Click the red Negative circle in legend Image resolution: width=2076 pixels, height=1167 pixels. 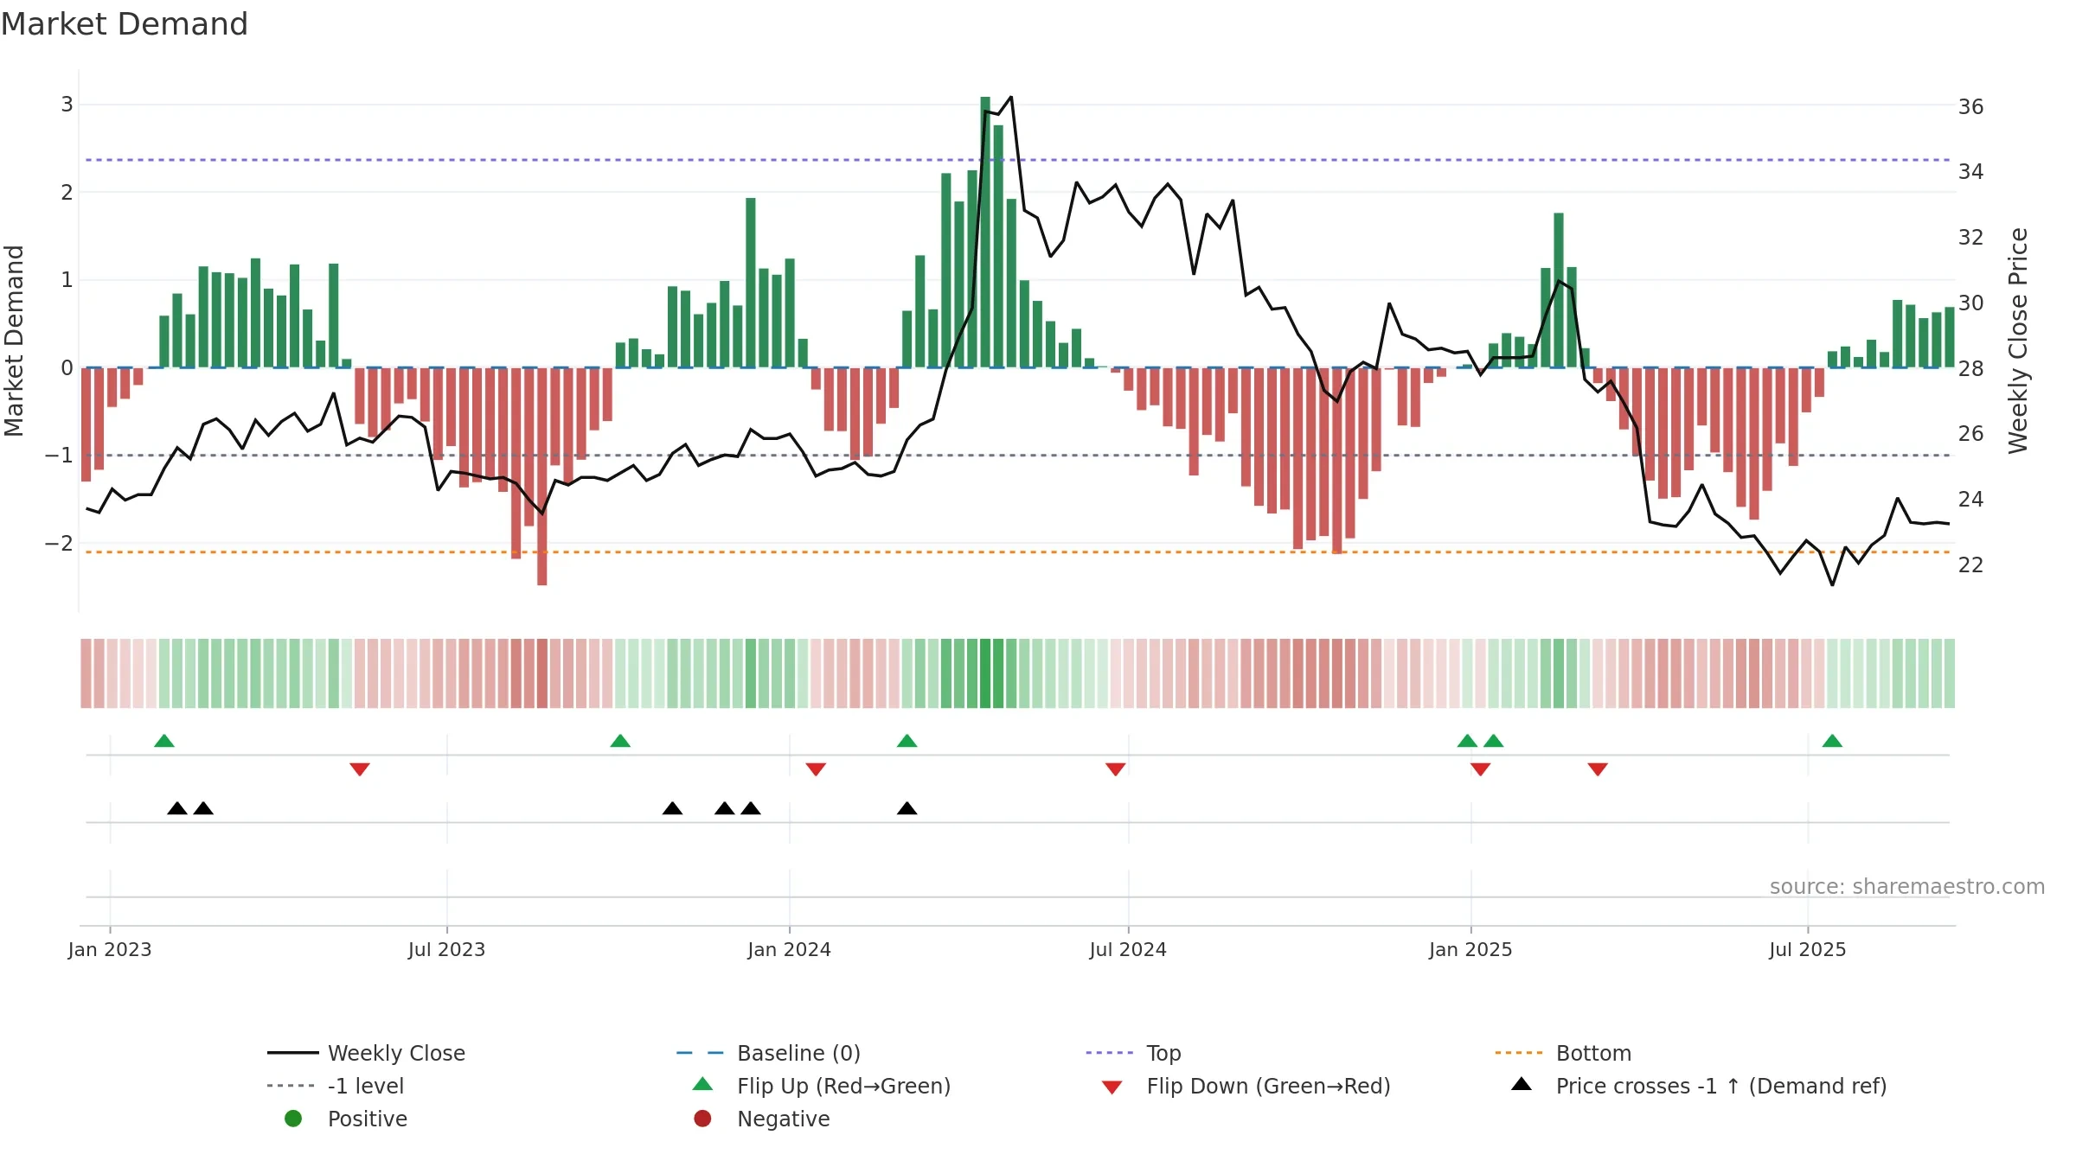pyautogui.click(x=702, y=1119)
